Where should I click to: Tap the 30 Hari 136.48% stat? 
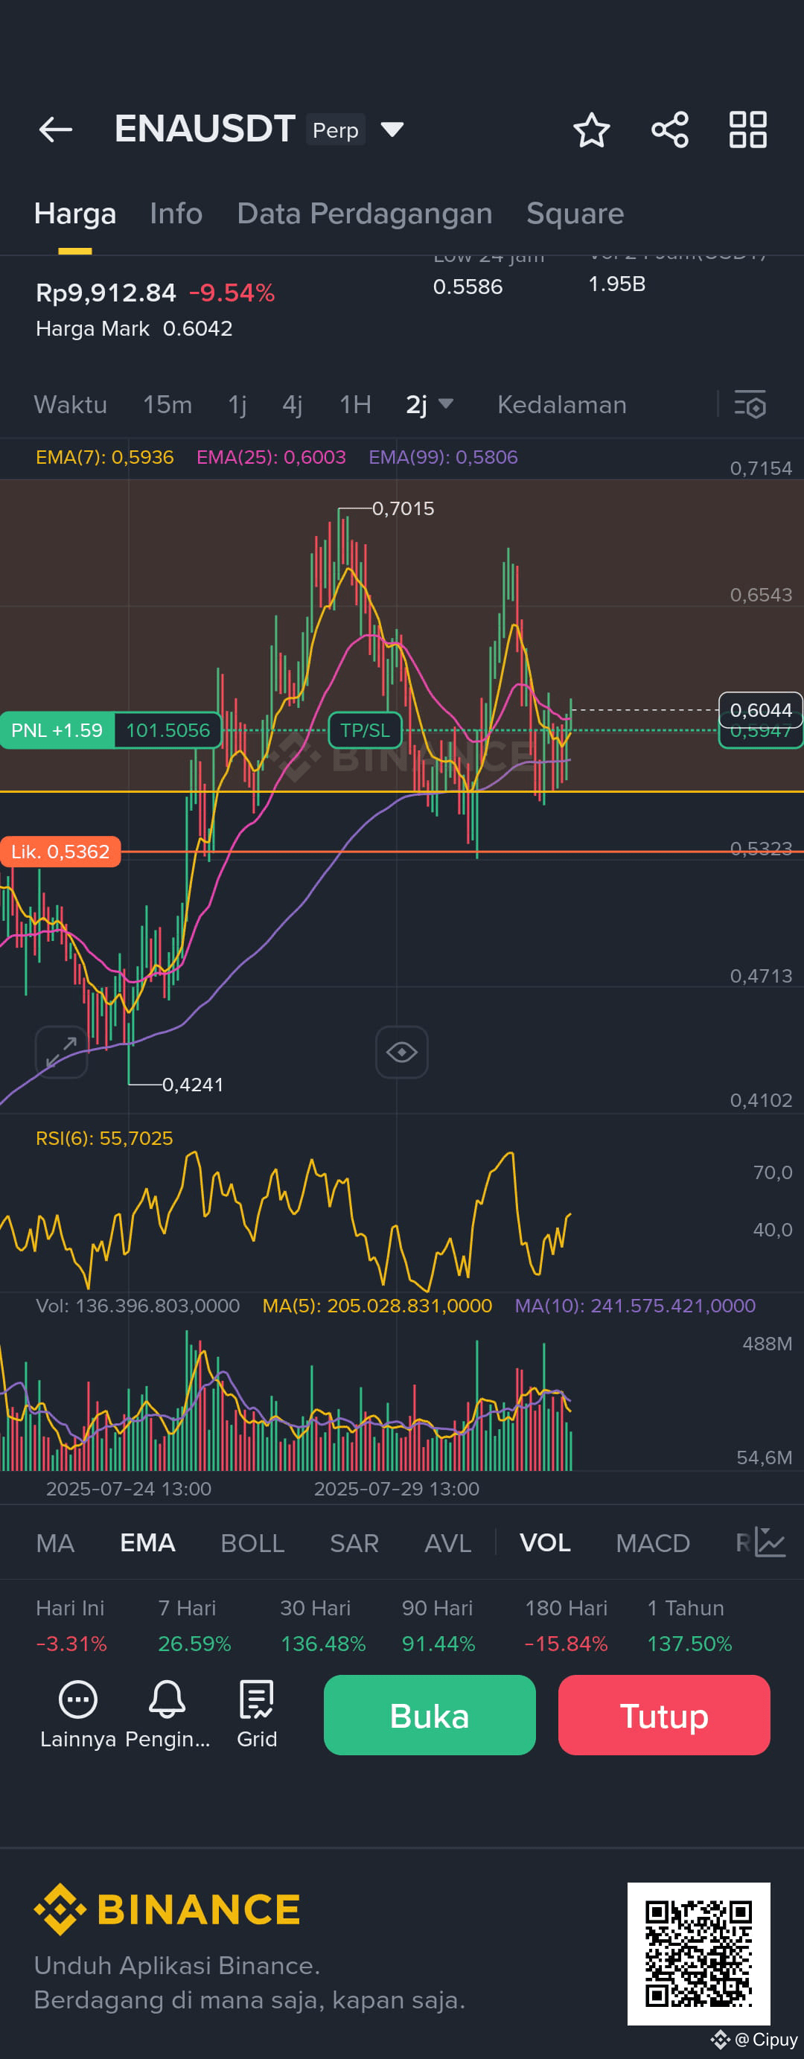[323, 1625]
